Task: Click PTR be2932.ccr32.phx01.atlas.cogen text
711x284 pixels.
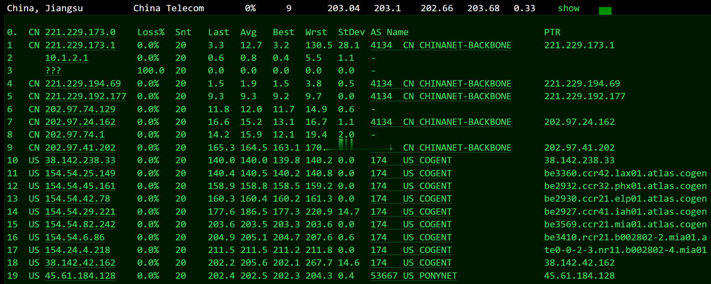Action: click(625, 186)
